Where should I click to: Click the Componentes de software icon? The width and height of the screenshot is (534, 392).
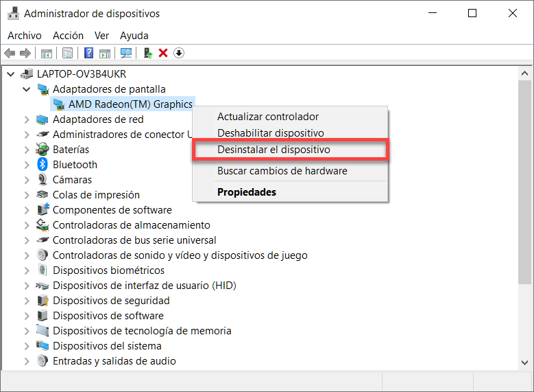pyautogui.click(x=43, y=209)
